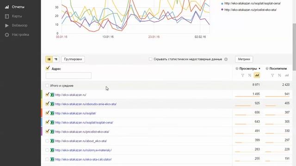Open the Отчеты section in sidebar
The image size is (296, 166).
pos(18,7)
